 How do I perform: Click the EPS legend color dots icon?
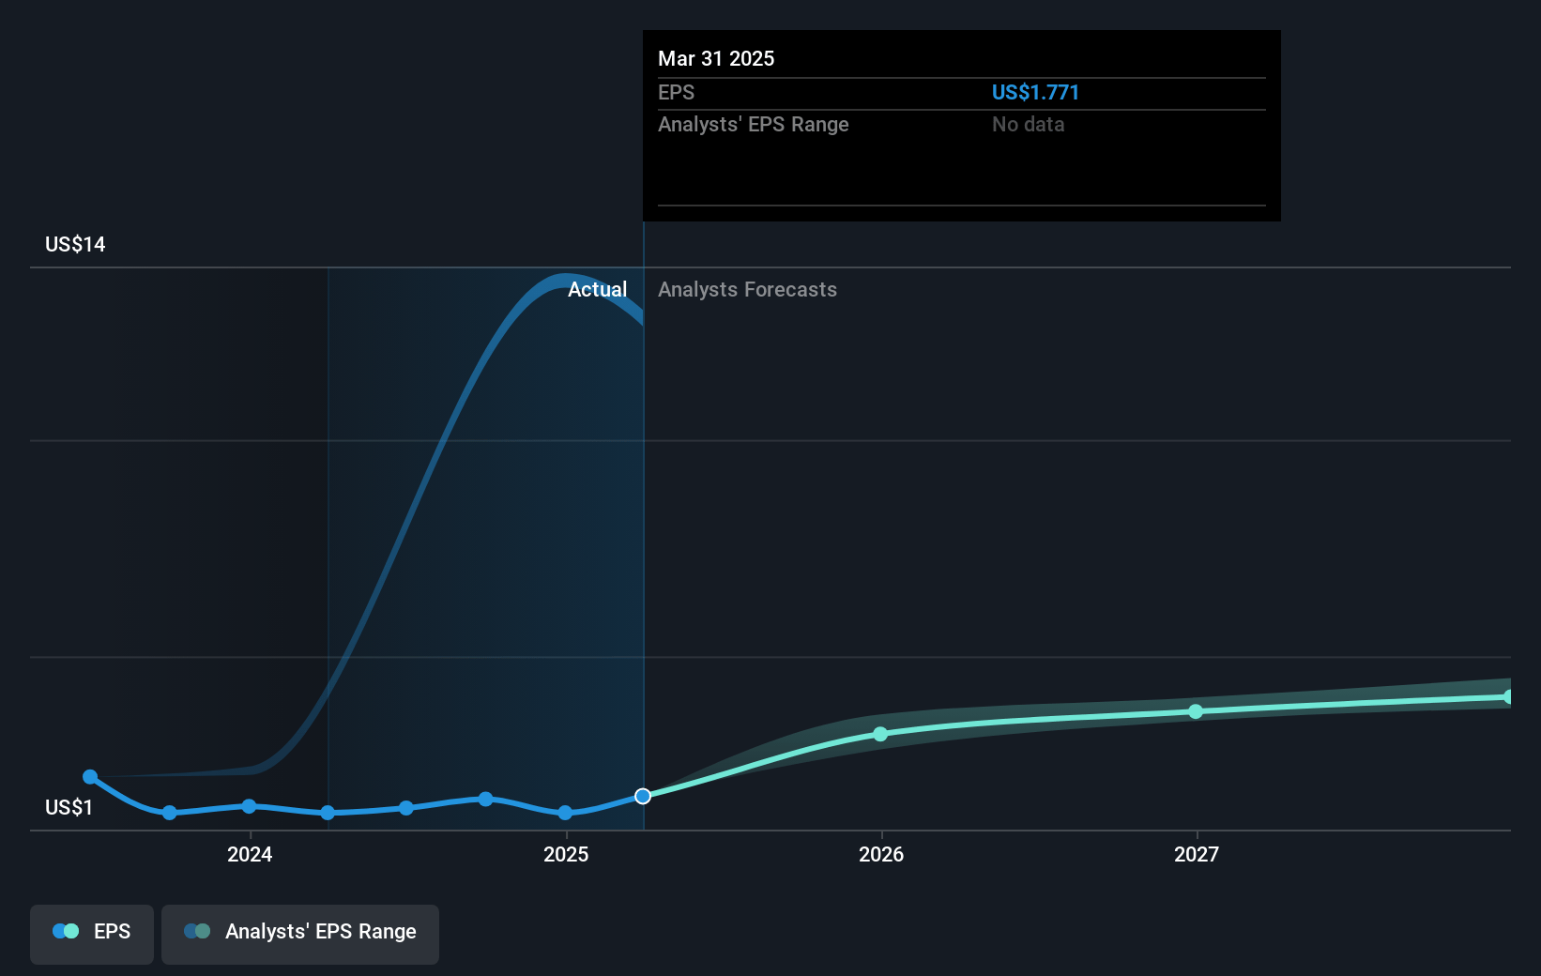66,931
